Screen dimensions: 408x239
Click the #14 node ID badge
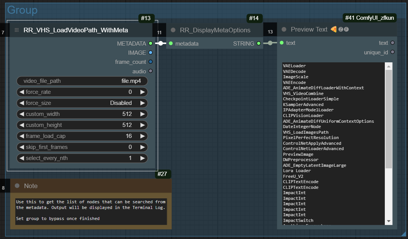pyautogui.click(x=254, y=18)
